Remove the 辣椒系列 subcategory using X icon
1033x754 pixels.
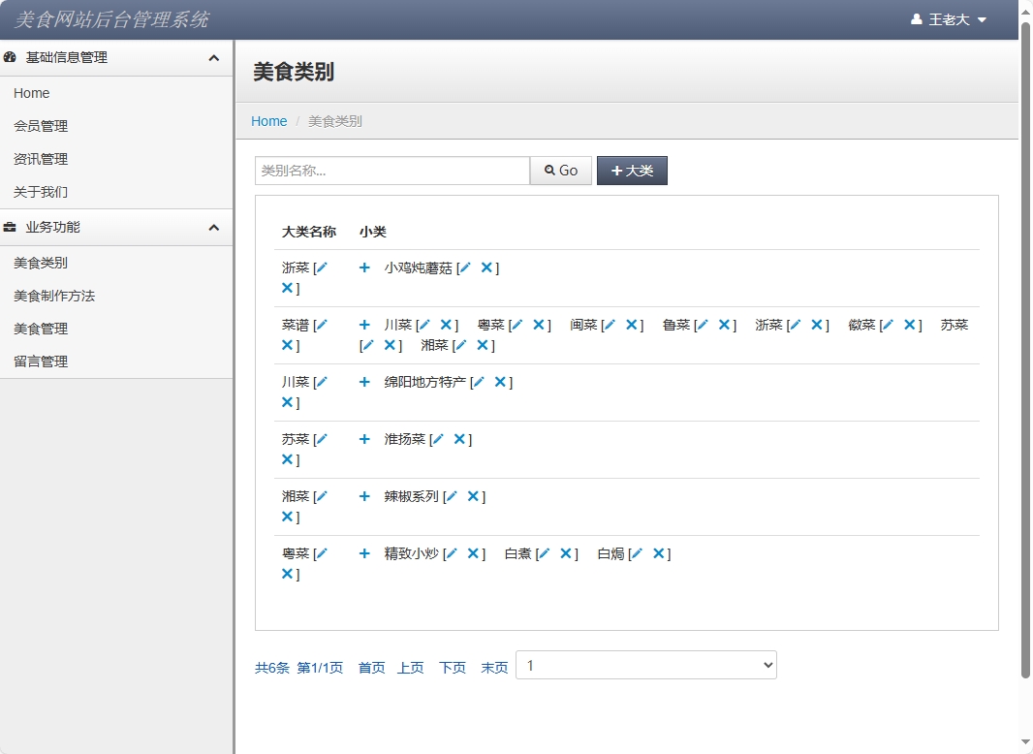[x=473, y=496]
